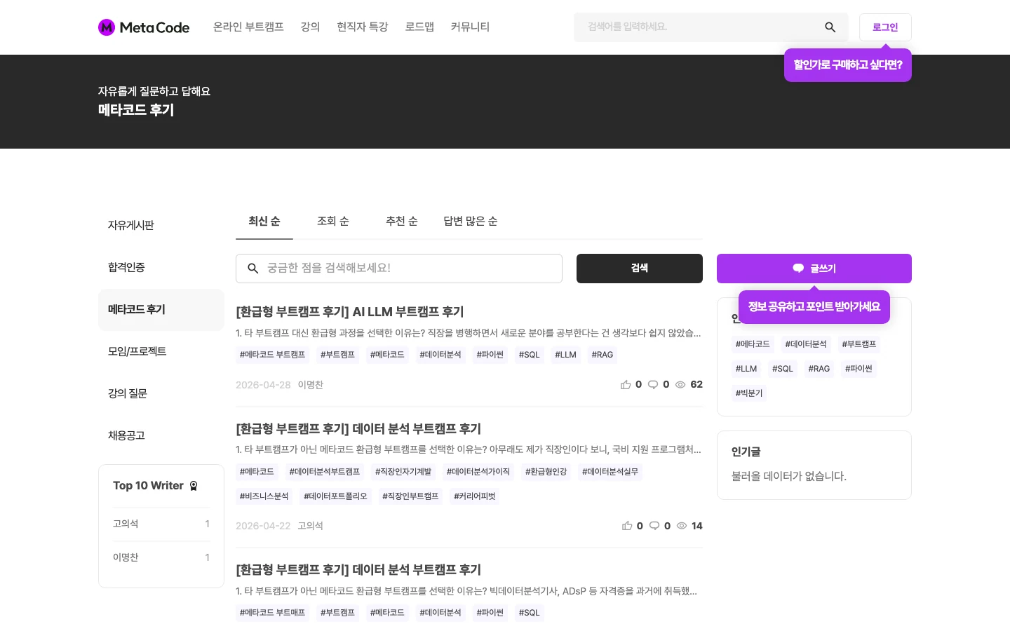Sort posts by 조회 순
Viewport: 1010px width, 631px height.
point(333,222)
